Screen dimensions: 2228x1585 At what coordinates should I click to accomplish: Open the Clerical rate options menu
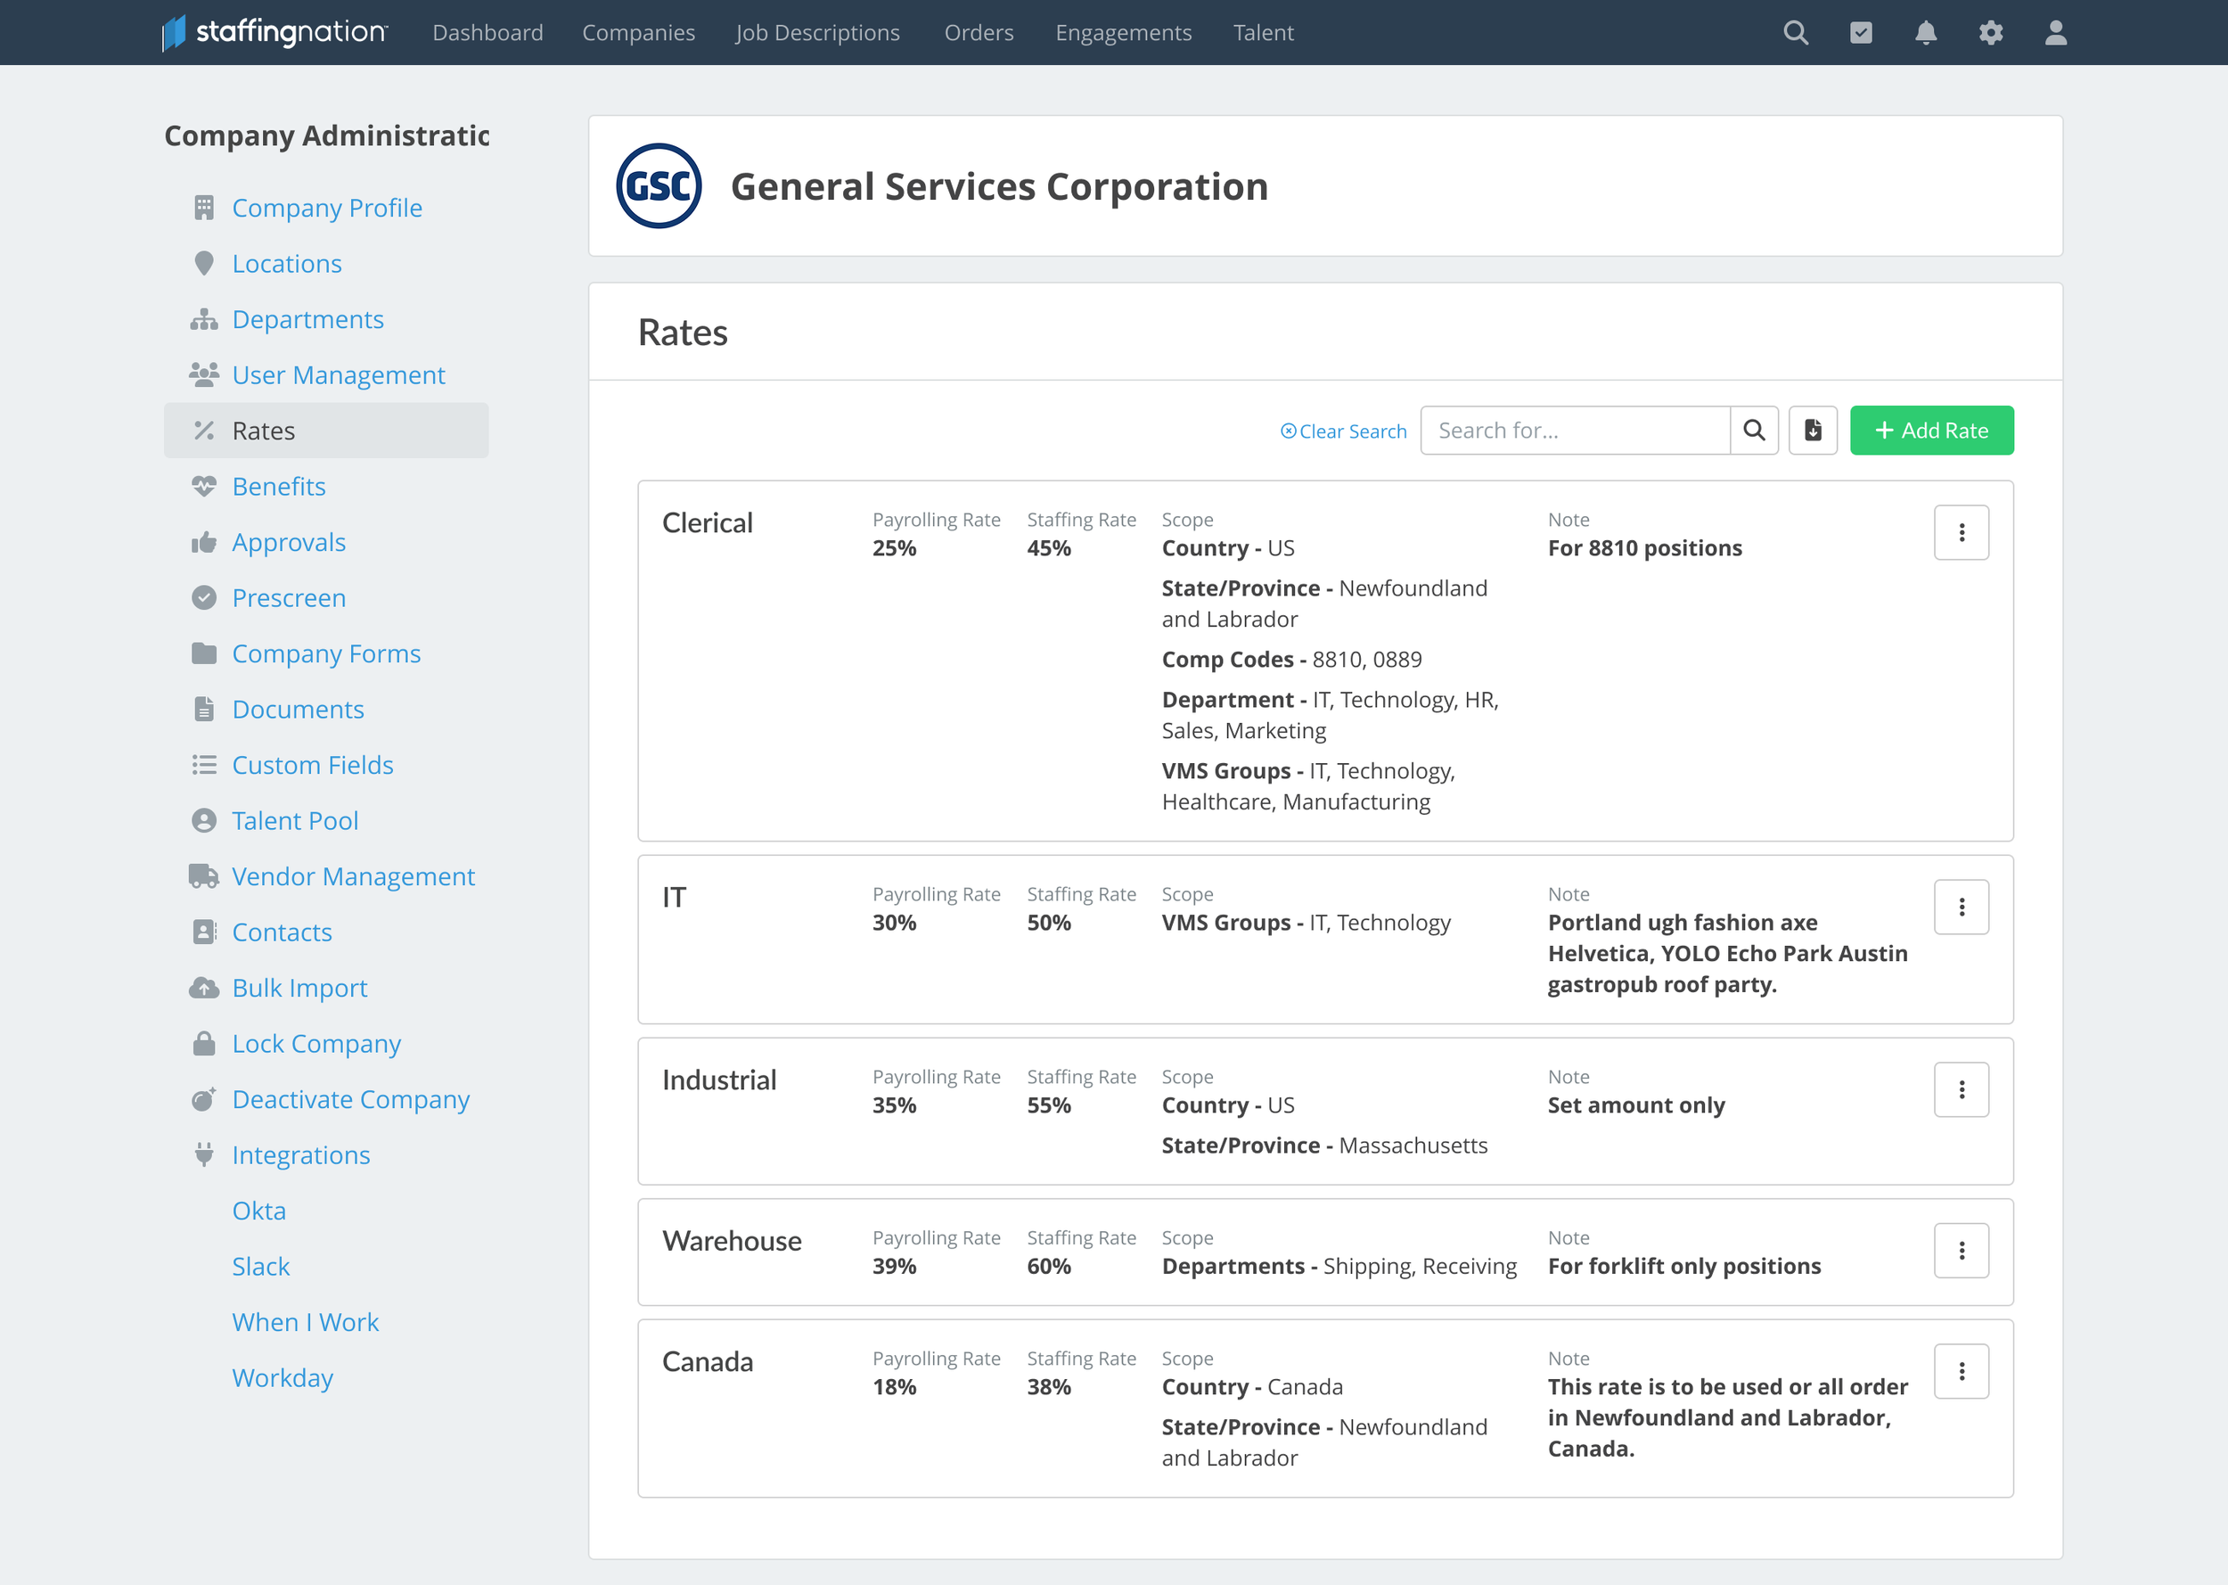click(1962, 532)
